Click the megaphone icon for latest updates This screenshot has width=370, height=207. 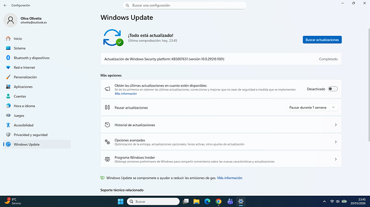click(107, 89)
